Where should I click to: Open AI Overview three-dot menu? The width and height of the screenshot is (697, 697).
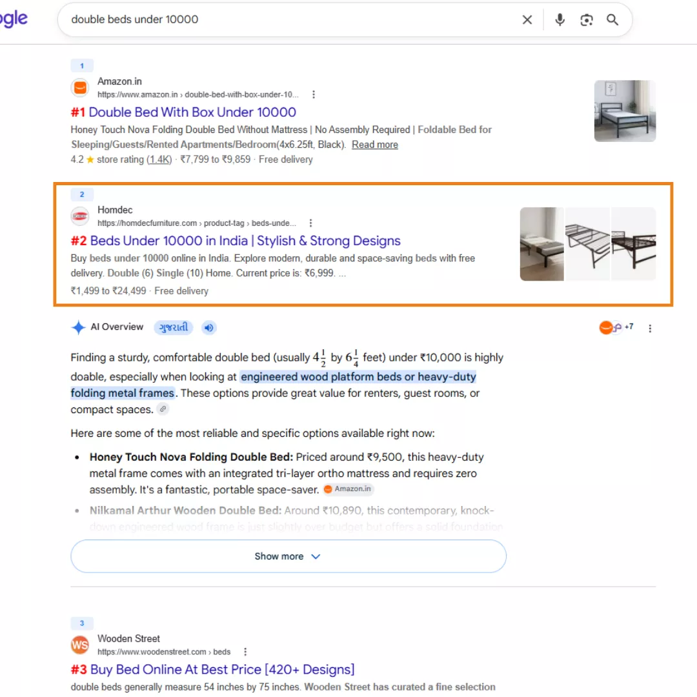click(650, 328)
